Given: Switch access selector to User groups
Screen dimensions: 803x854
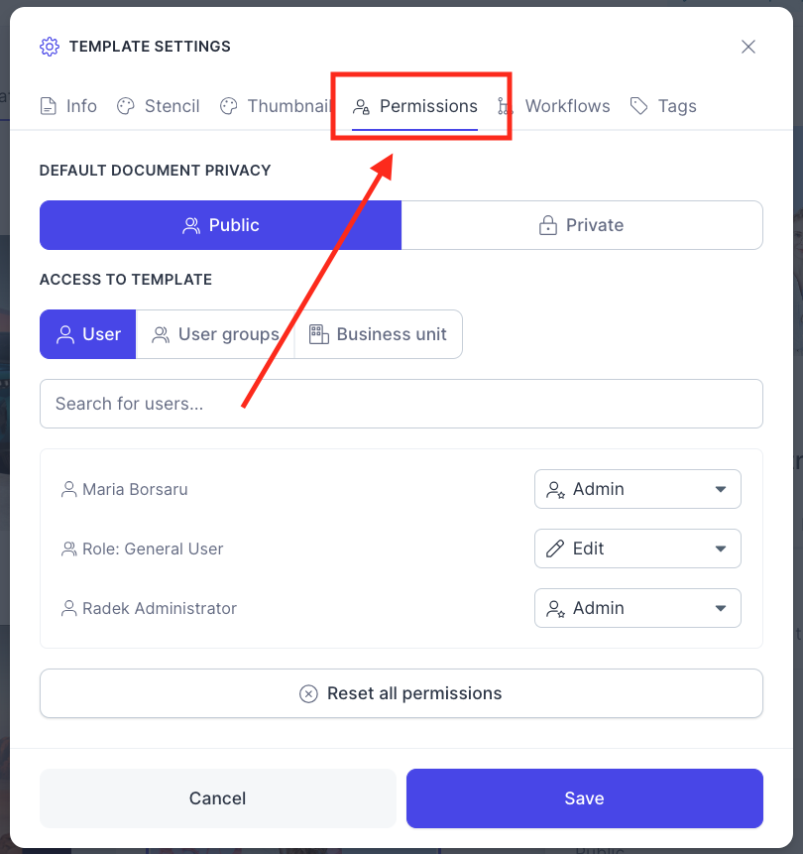Looking at the screenshot, I should tap(215, 334).
